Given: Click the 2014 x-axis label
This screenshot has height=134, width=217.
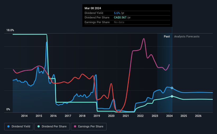Looking at the screenshot, I should (24, 116).
